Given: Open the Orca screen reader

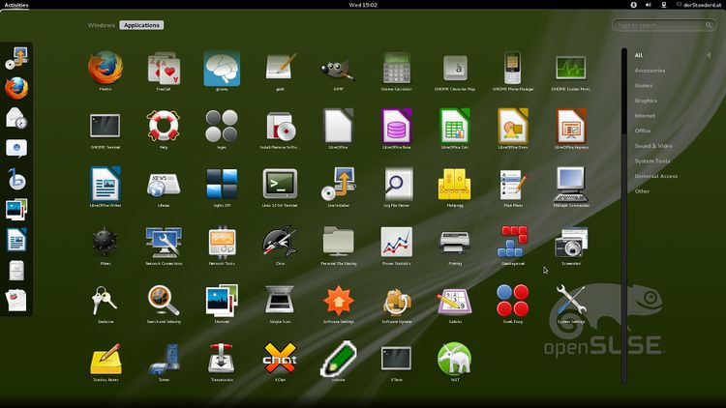Looking at the screenshot, I should [280, 242].
